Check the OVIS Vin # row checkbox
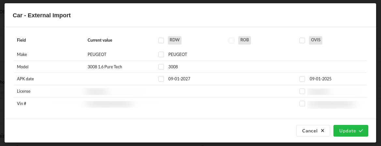381x146 pixels. [302, 104]
